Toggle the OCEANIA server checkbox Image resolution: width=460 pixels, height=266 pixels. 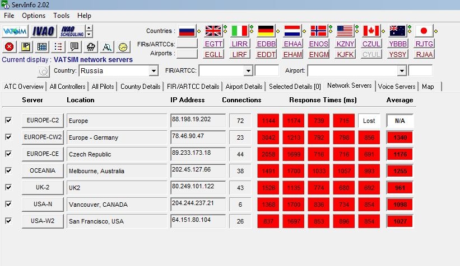click(8, 171)
